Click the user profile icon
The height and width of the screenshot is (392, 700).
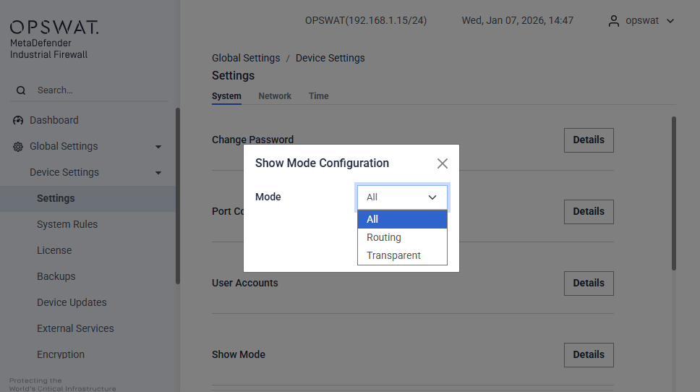pos(614,21)
